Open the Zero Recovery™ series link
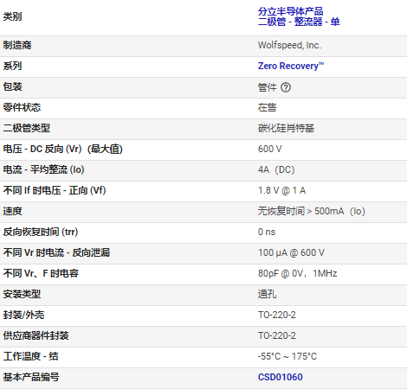The width and height of the screenshot is (407, 389). tap(291, 66)
